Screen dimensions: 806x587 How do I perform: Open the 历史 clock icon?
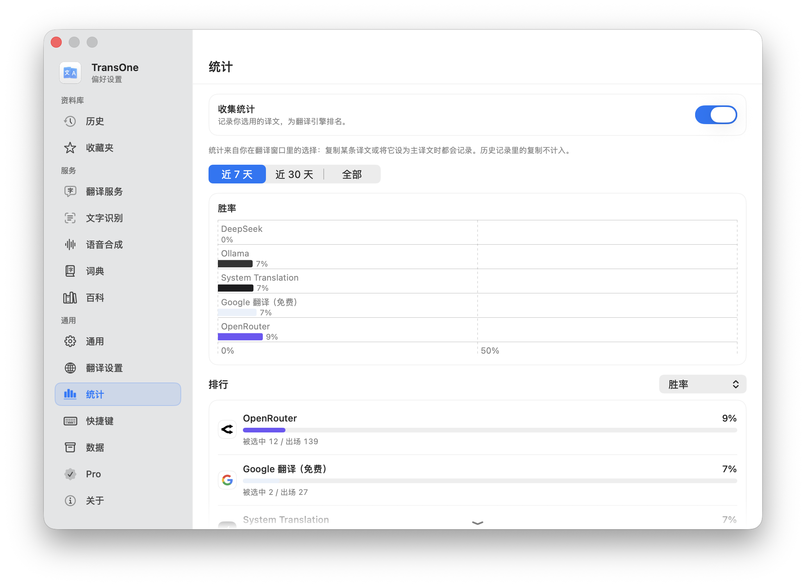(70, 121)
